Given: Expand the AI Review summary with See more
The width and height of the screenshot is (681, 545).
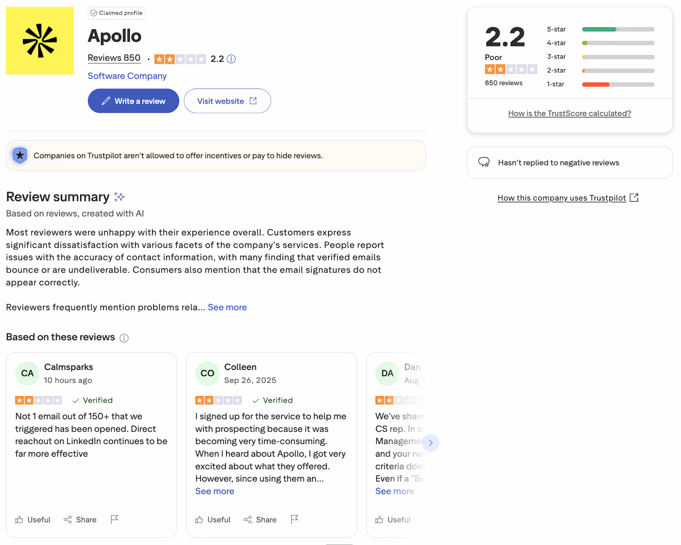Looking at the screenshot, I should point(227,307).
